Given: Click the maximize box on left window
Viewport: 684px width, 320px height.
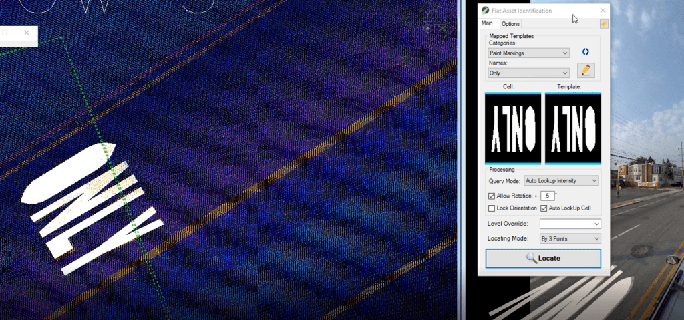Looking at the screenshot, I should [x=4, y=33].
